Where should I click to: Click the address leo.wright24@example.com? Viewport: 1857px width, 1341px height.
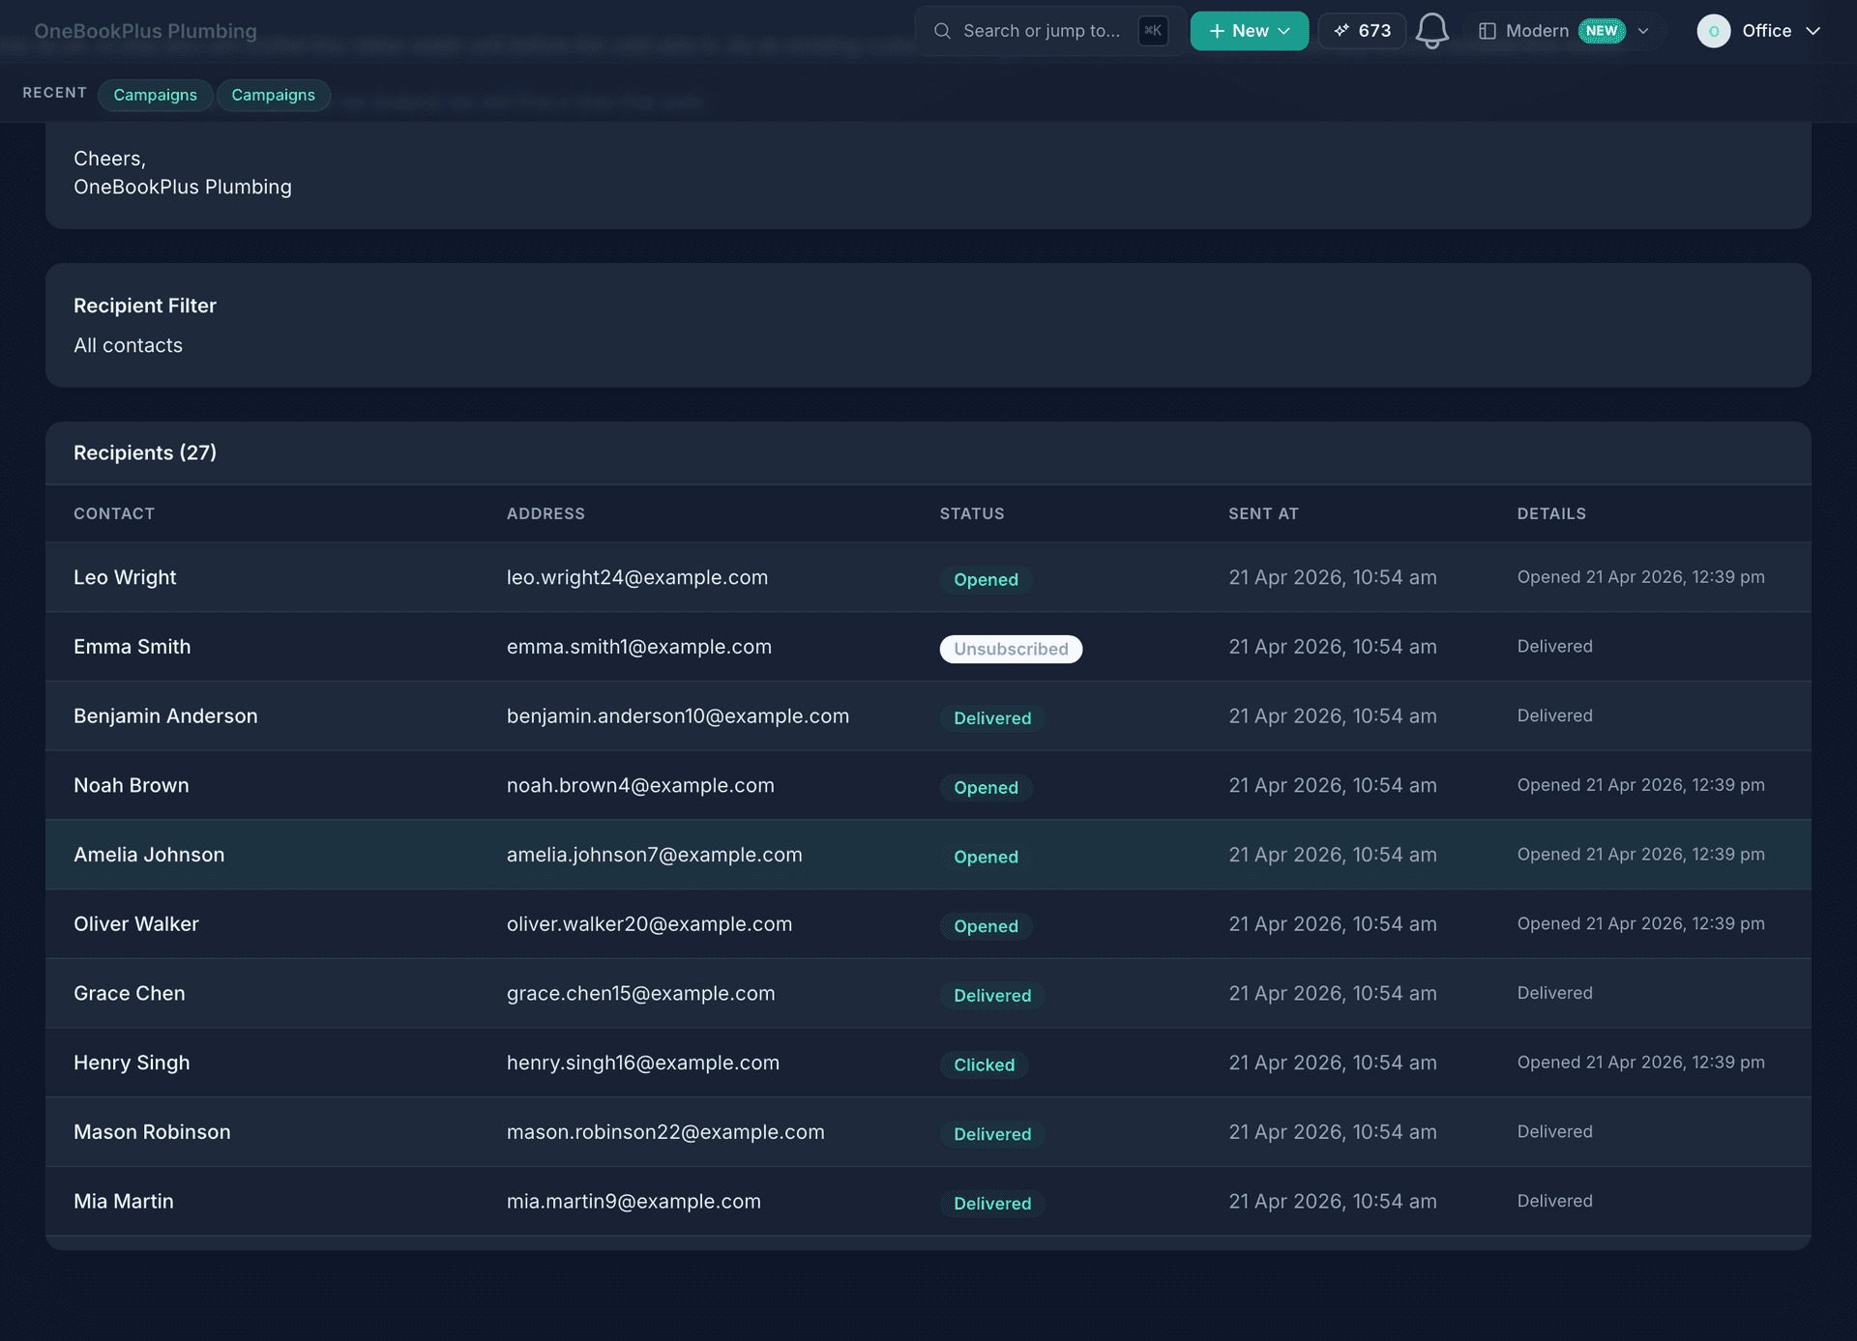pos(637,577)
